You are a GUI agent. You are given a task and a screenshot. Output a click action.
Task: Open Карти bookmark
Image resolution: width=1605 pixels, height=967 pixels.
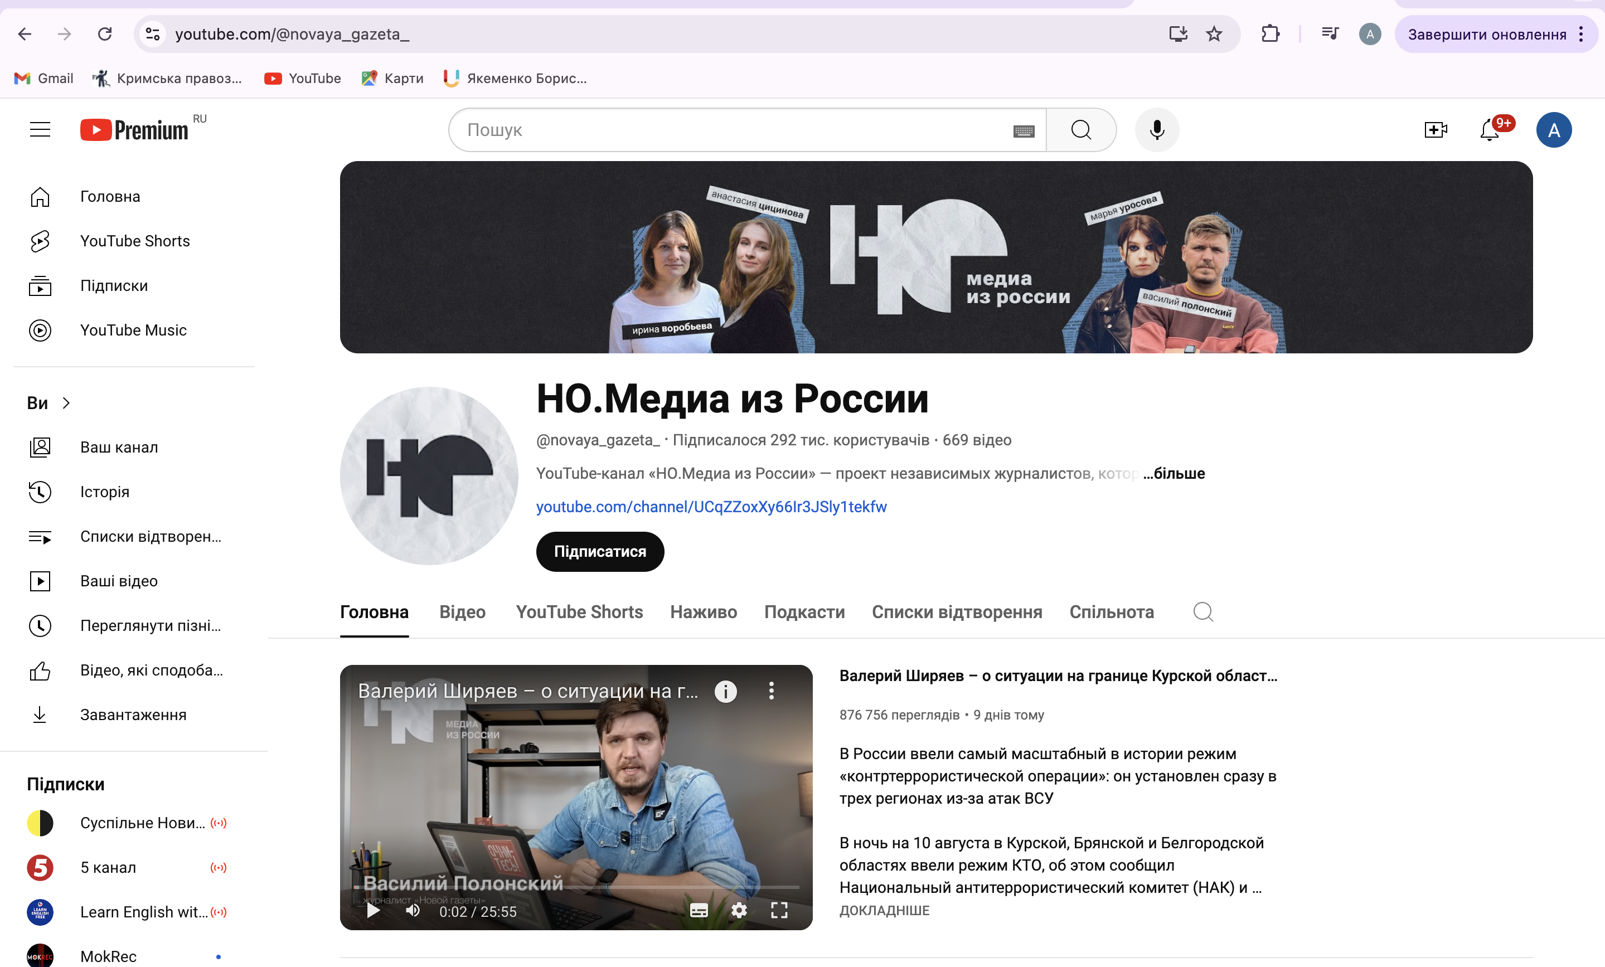coord(392,78)
